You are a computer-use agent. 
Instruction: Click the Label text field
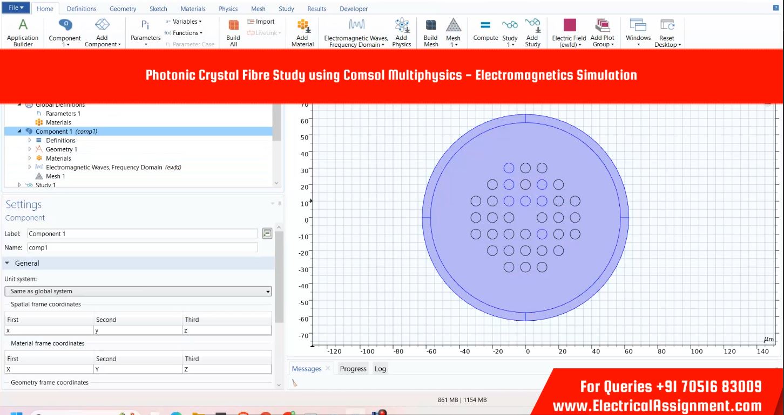tap(143, 233)
